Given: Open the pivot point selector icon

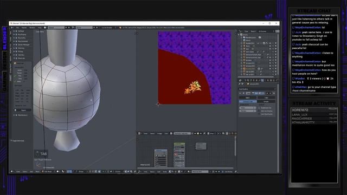Looking at the screenshot, I should tap(63, 171).
